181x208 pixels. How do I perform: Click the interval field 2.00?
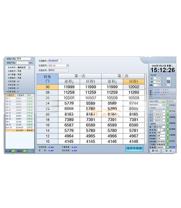[x=157, y=85]
